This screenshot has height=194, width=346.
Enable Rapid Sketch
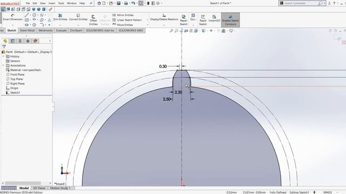pos(203,20)
